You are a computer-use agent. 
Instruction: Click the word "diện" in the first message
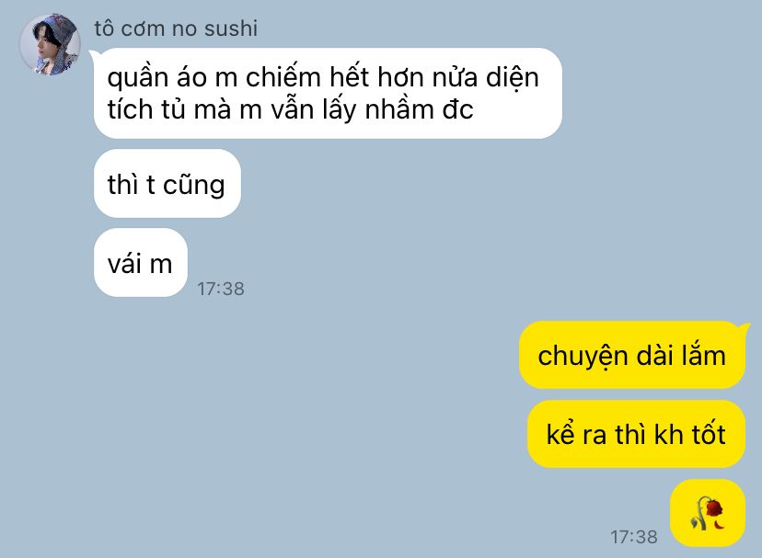point(513,78)
